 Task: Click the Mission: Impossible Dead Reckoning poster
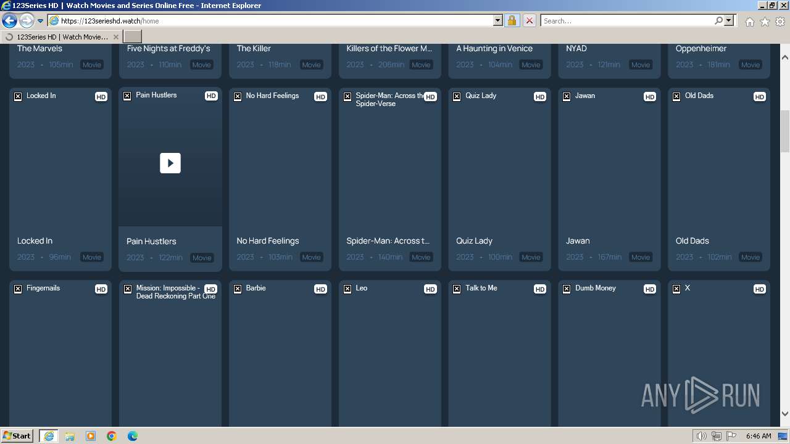(x=170, y=353)
